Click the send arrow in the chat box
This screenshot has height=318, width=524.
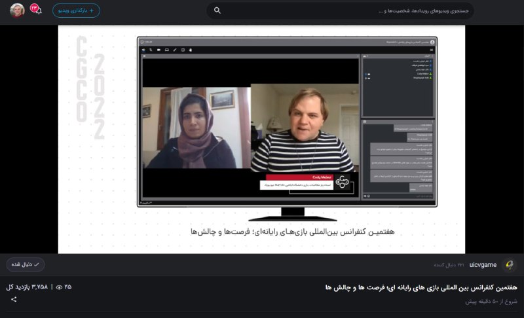365,196
